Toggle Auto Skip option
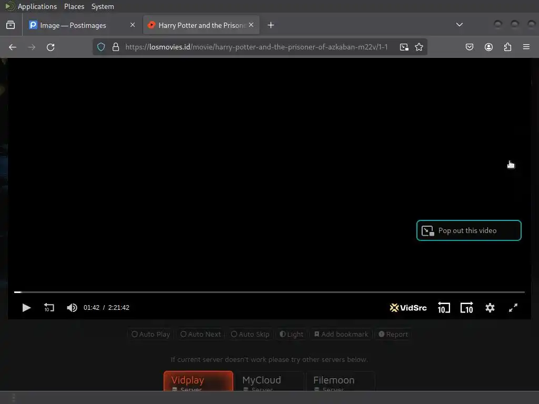 [250, 334]
